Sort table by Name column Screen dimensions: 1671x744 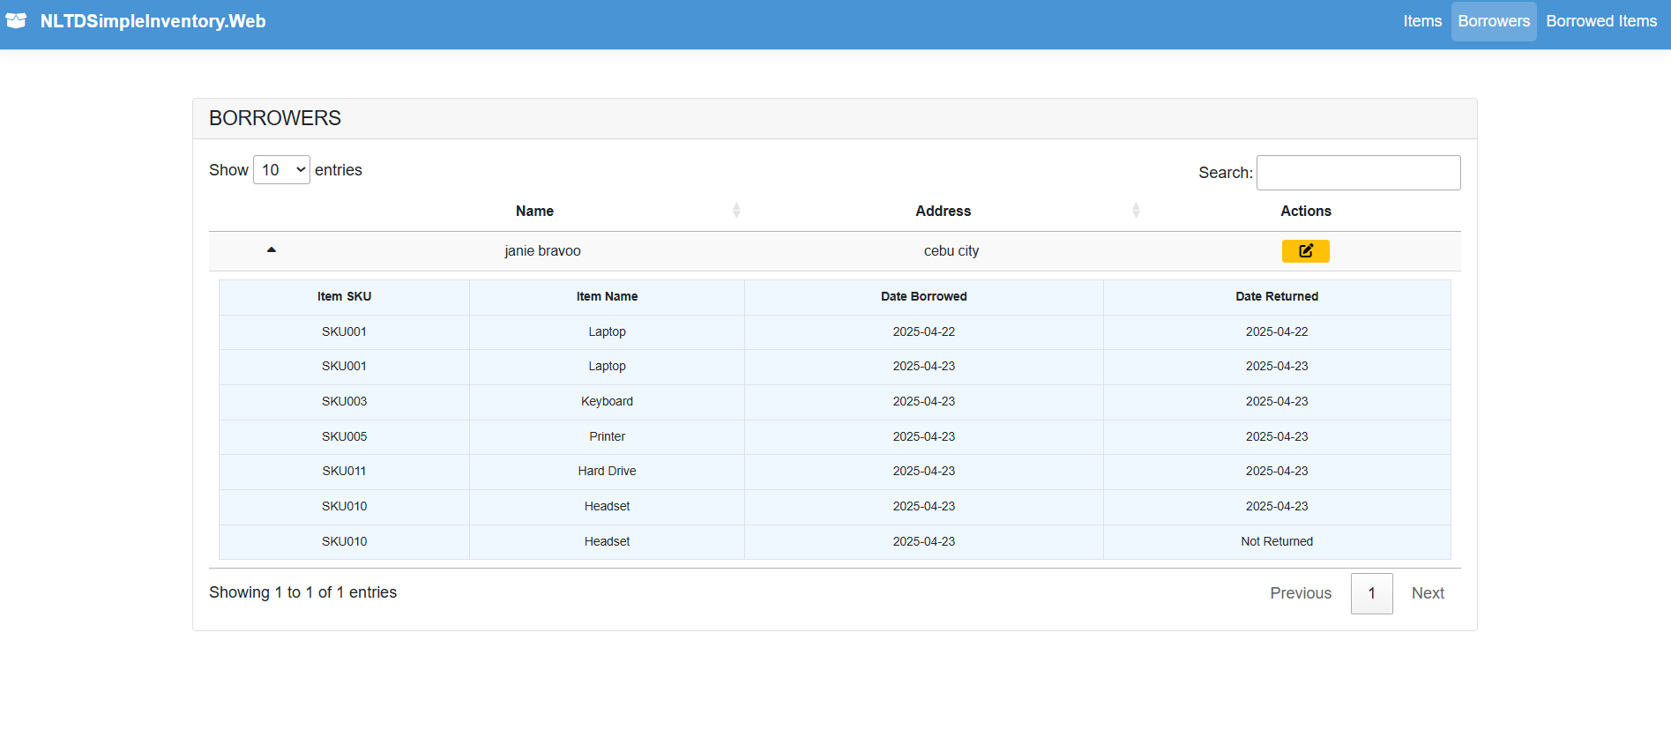coord(534,211)
